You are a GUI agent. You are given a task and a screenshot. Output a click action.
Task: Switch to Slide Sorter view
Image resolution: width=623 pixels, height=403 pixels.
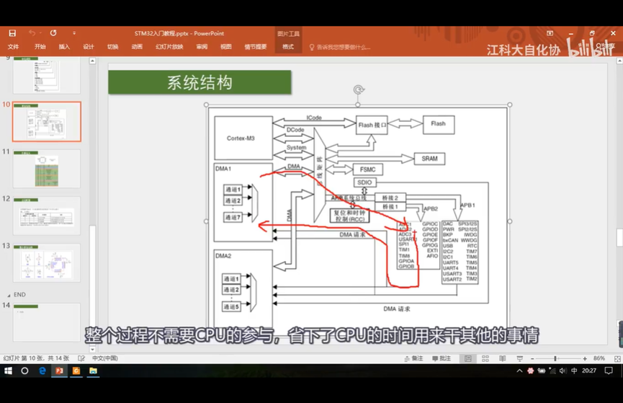pyautogui.click(x=485, y=358)
